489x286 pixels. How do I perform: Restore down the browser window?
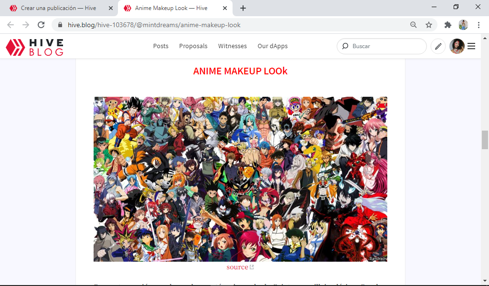456,7
